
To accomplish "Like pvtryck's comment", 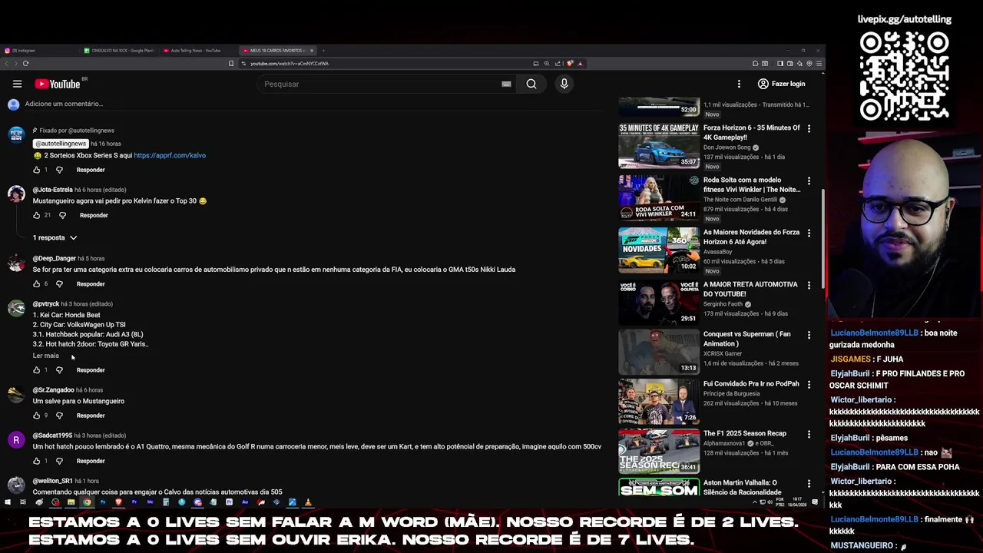I will [x=36, y=370].
